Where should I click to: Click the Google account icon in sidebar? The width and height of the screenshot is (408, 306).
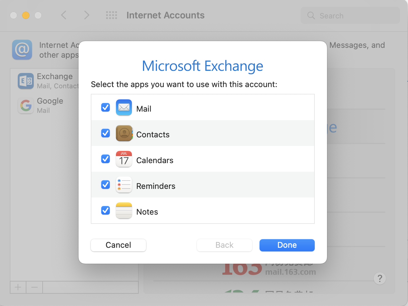click(x=26, y=106)
